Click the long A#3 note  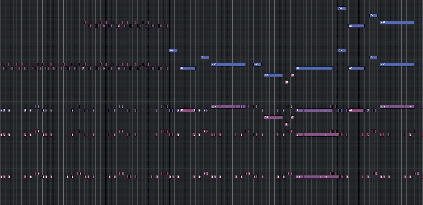(397, 23)
